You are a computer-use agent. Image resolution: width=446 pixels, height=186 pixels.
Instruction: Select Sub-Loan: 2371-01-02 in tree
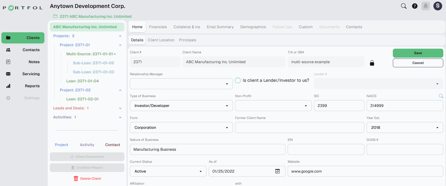[x=93, y=63]
